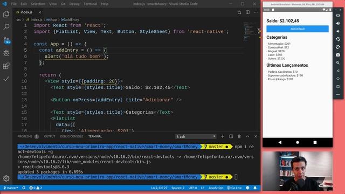Switch to the Debug Console tab

(72, 136)
